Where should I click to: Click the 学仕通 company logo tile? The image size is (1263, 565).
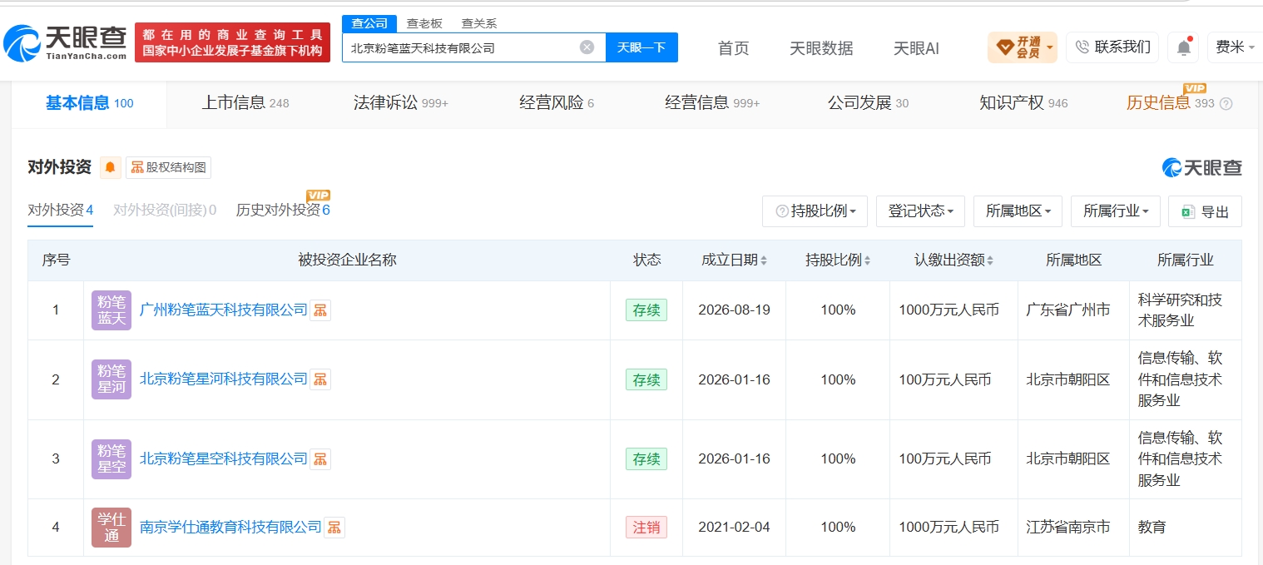[111, 528]
